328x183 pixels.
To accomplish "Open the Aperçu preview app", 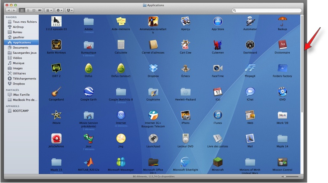I will point(186,21).
